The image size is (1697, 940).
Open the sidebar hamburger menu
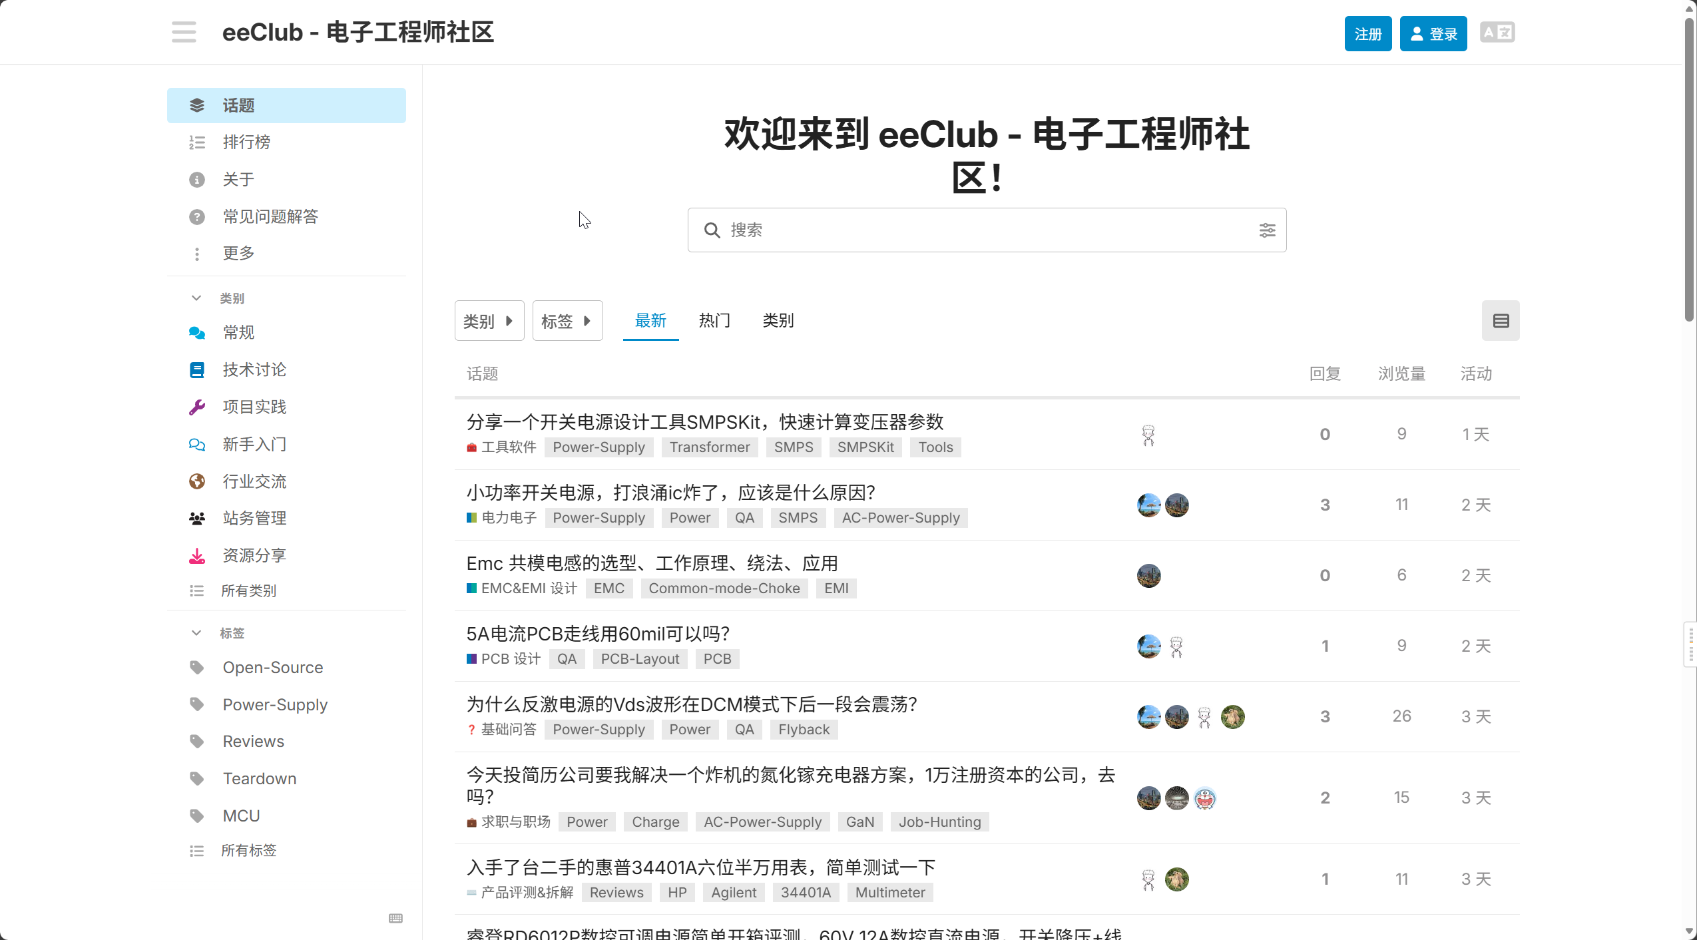point(184,32)
